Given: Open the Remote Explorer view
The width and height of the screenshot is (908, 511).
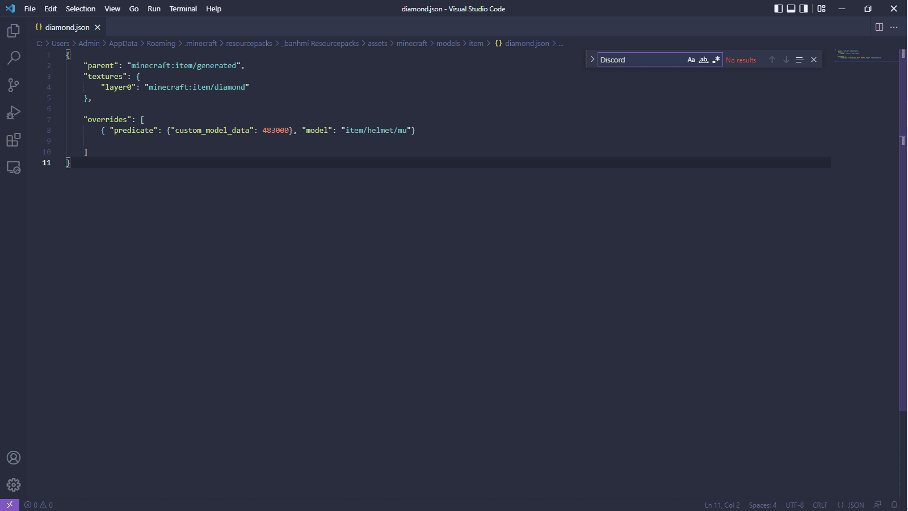Looking at the screenshot, I should [x=14, y=167].
